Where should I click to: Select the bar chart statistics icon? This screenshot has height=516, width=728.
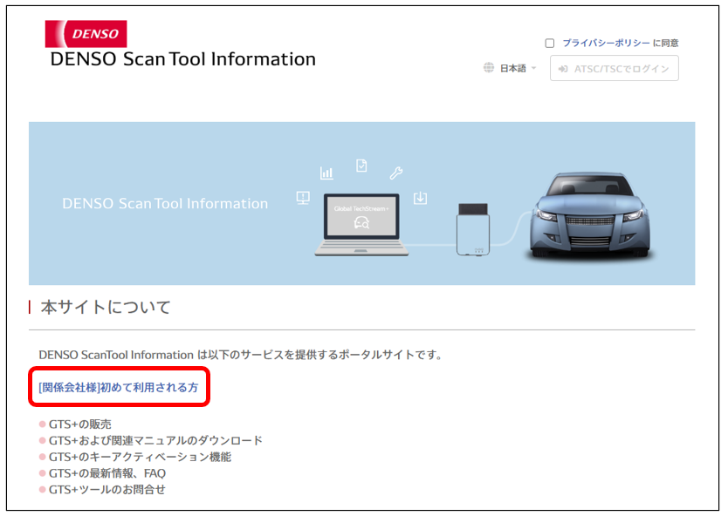tap(326, 173)
